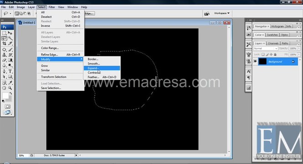Screen dimensions: 303x164
Task: Choose Border... from Modify submenu
Action: point(102,59)
